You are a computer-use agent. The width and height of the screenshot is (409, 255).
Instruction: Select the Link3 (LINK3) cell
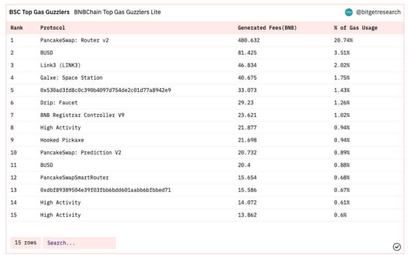(60, 65)
